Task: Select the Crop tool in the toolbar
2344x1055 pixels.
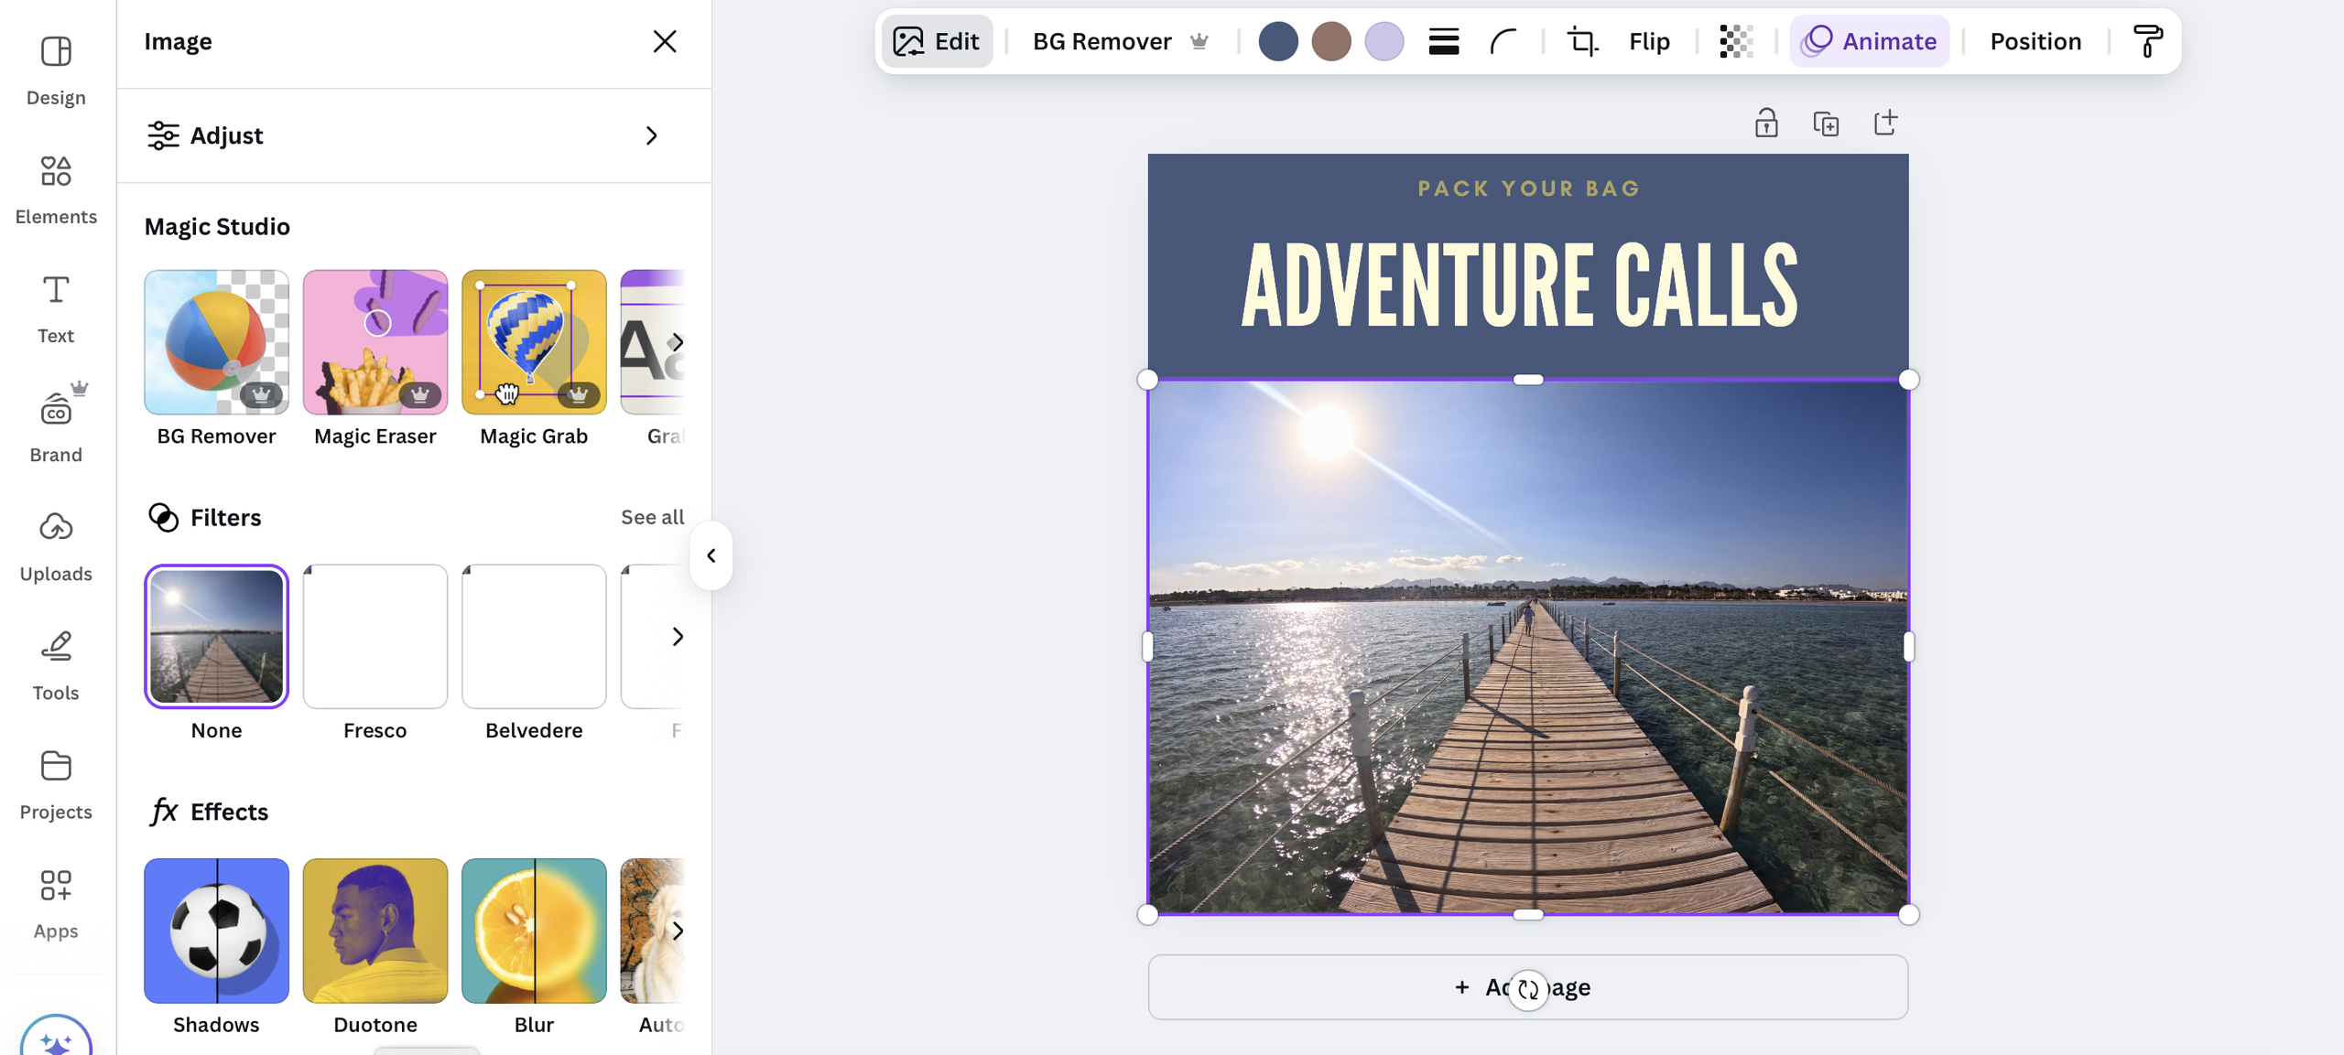Action: pos(1581,41)
